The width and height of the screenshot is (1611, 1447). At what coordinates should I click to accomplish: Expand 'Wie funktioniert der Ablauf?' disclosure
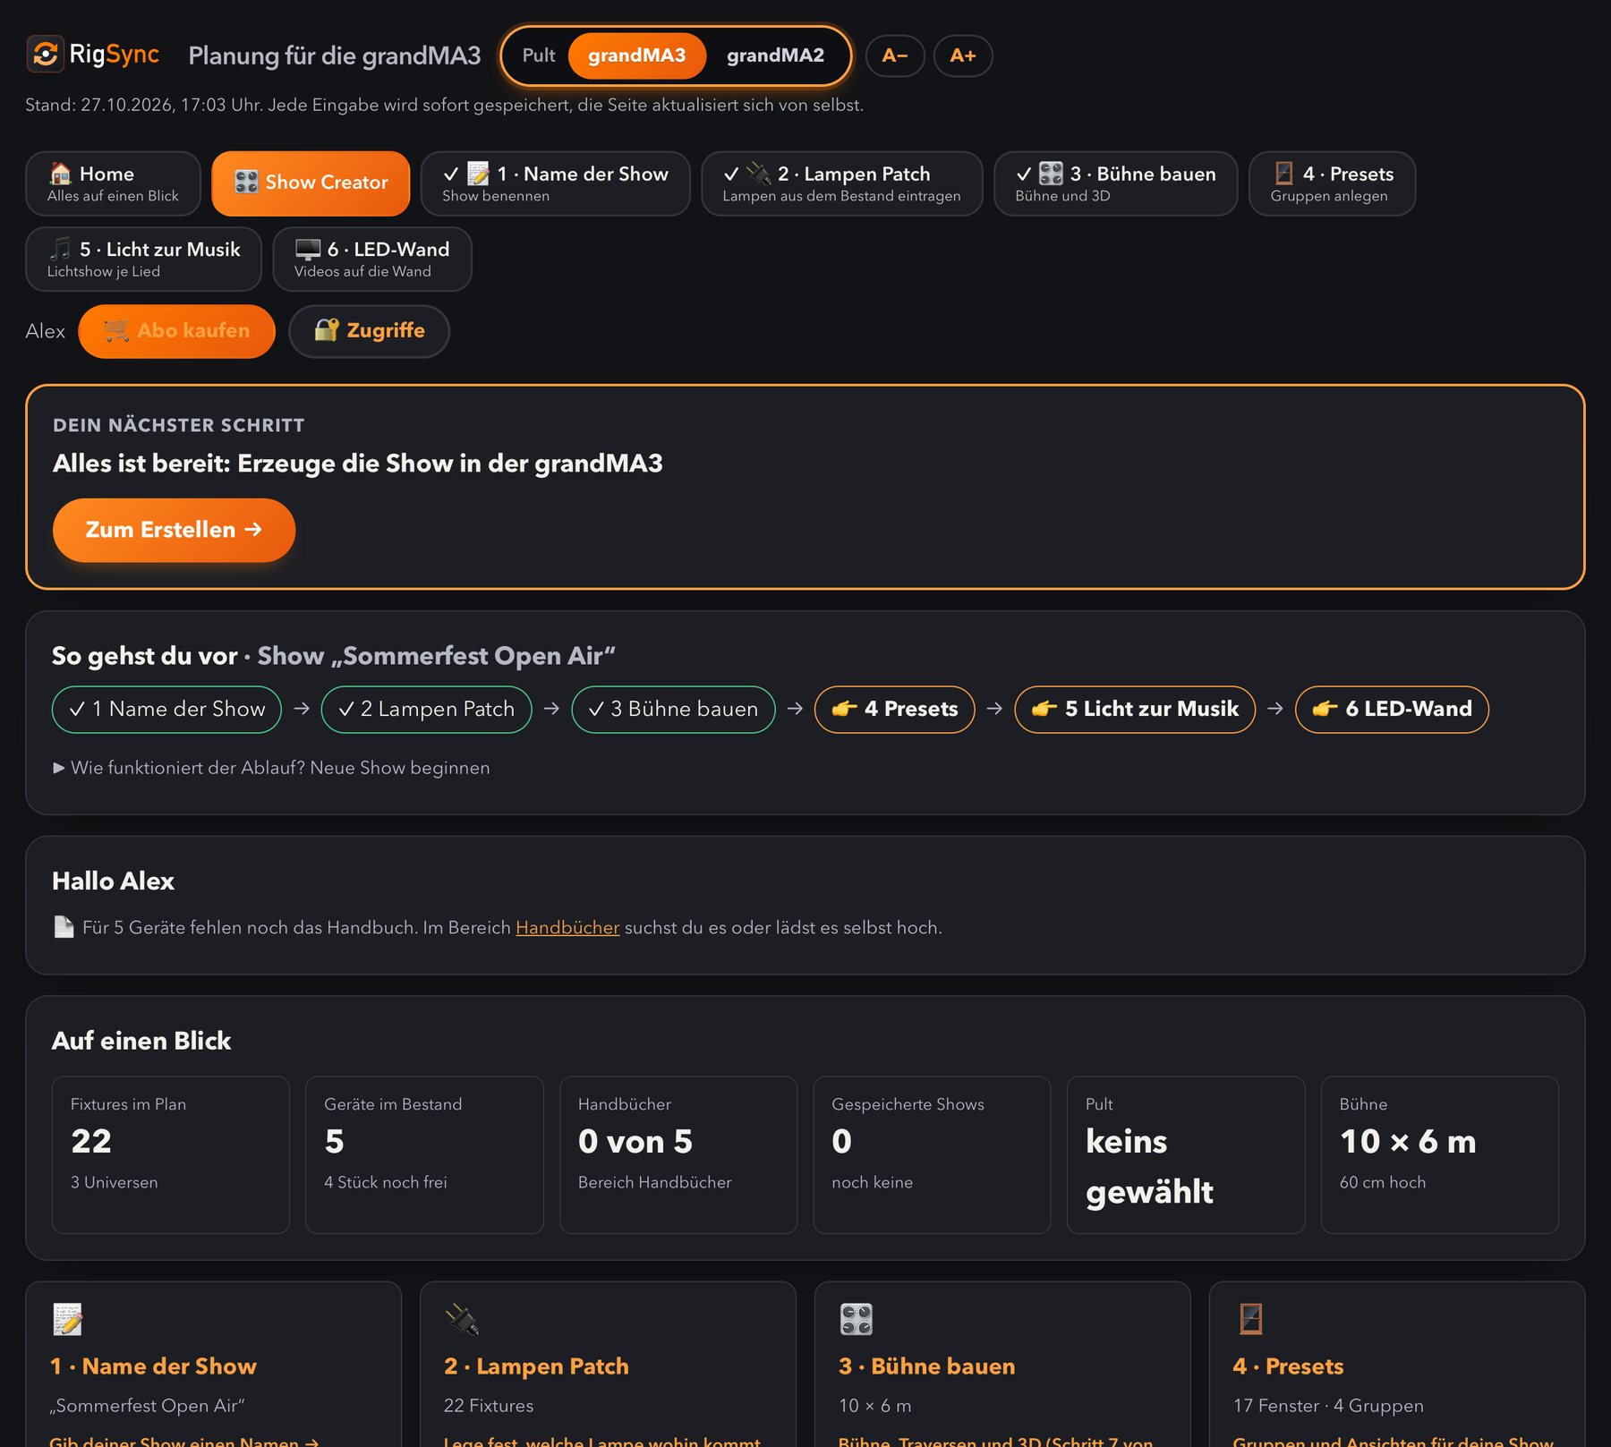tap(271, 768)
